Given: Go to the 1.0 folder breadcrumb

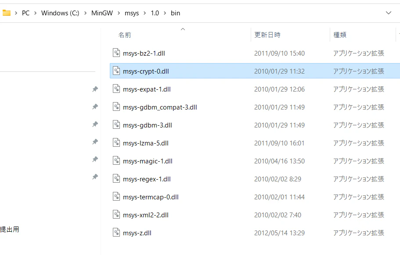Looking at the screenshot, I should click(x=155, y=13).
